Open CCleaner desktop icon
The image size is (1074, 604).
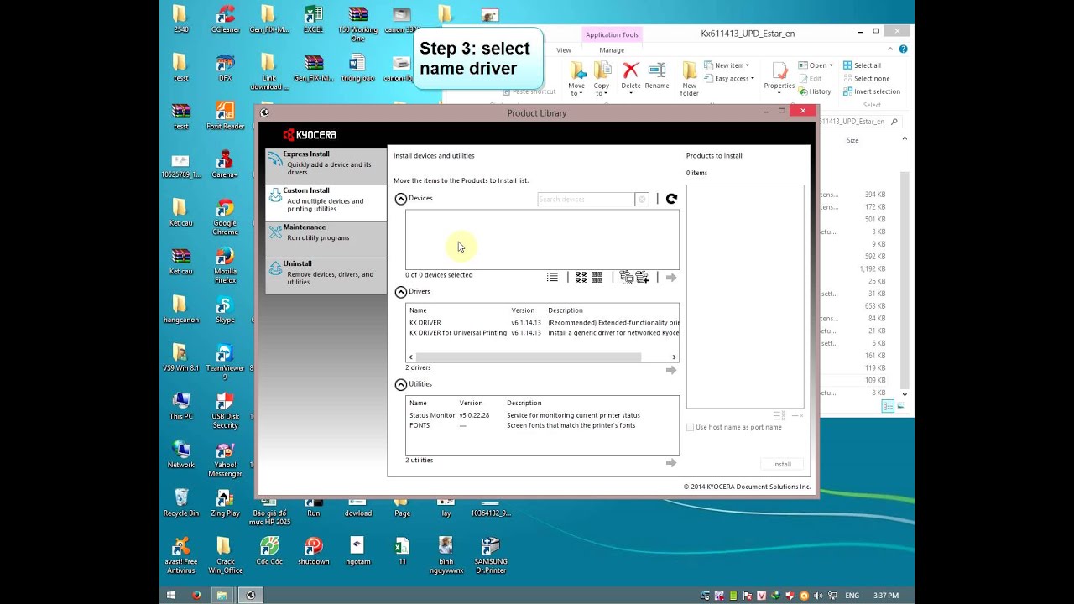point(225,20)
